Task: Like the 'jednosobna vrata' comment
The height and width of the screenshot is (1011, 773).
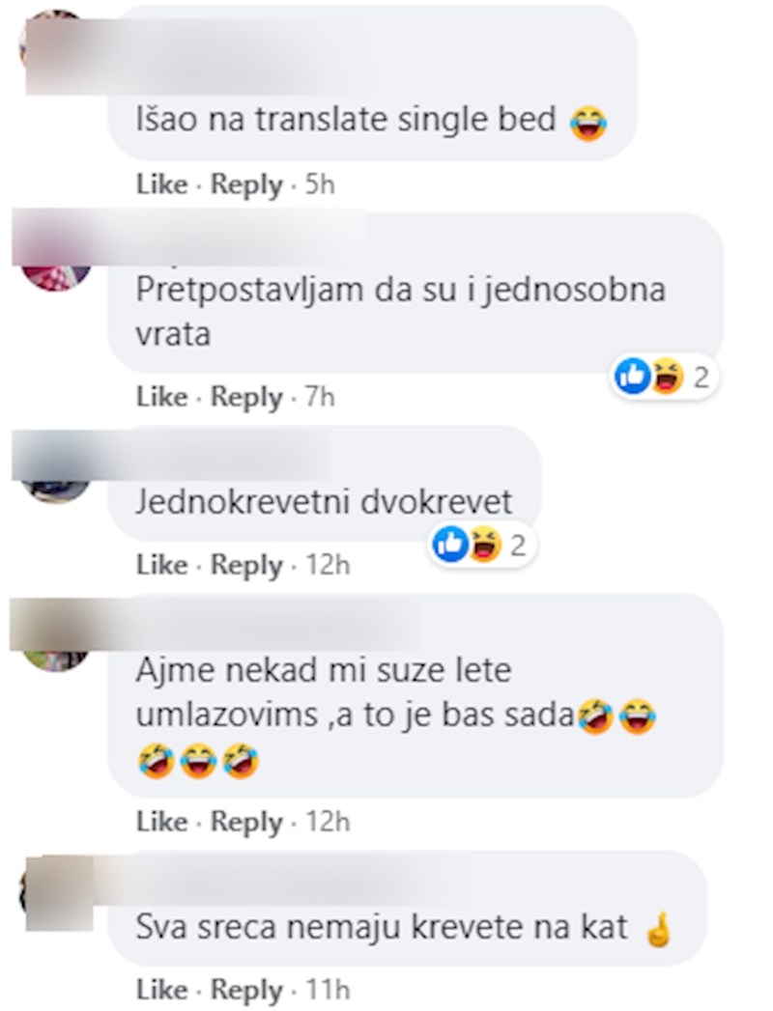Action: pyautogui.click(x=162, y=397)
